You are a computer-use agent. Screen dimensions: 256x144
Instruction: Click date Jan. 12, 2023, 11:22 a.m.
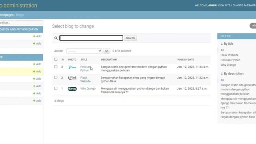(193, 78)
